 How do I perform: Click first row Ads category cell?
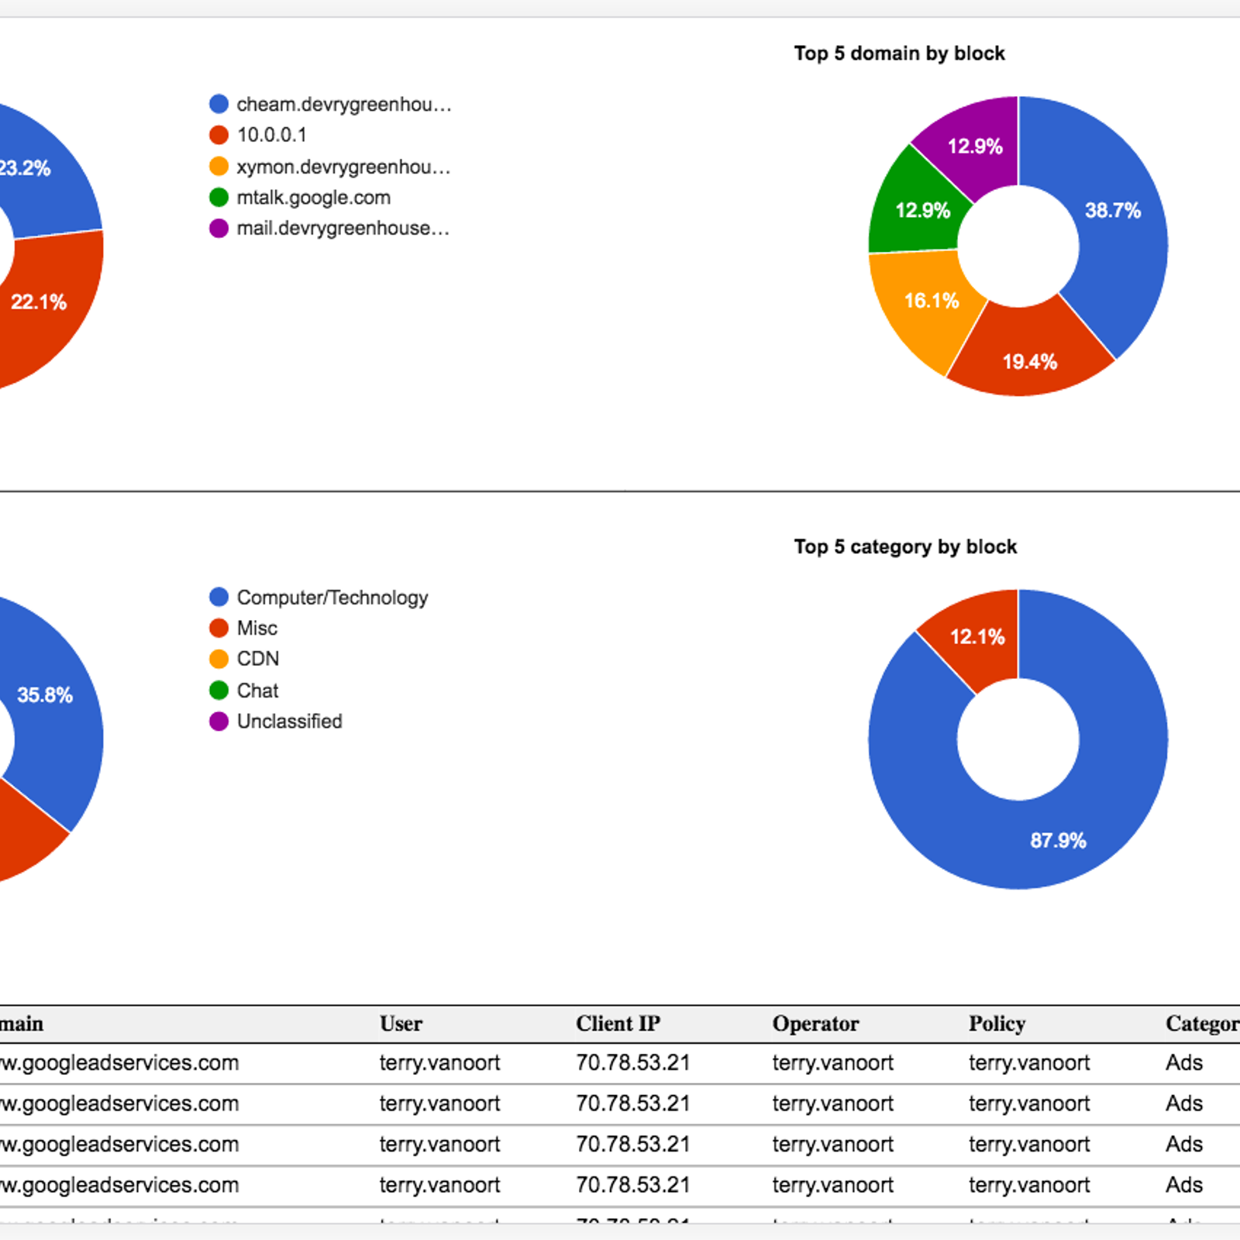[1184, 1063]
